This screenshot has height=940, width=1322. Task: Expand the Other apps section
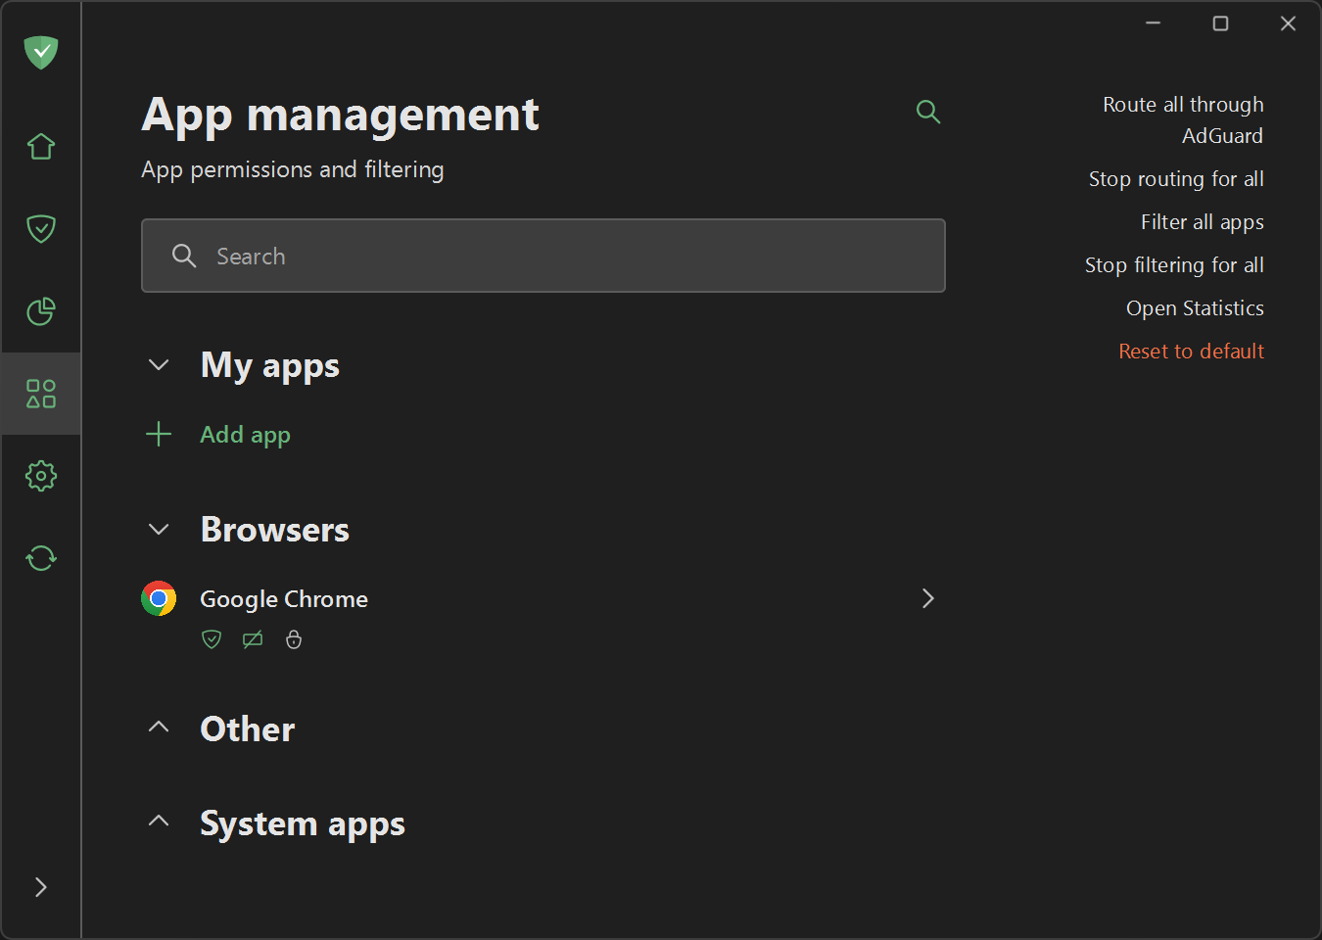tap(159, 727)
